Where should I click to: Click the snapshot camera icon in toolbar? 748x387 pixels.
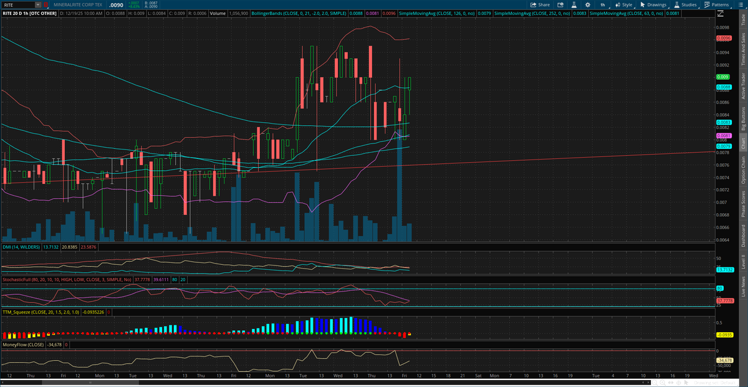[x=559, y=4]
